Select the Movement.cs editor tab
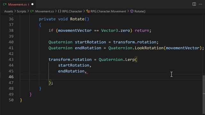 pyautogui.click(x=18, y=4)
